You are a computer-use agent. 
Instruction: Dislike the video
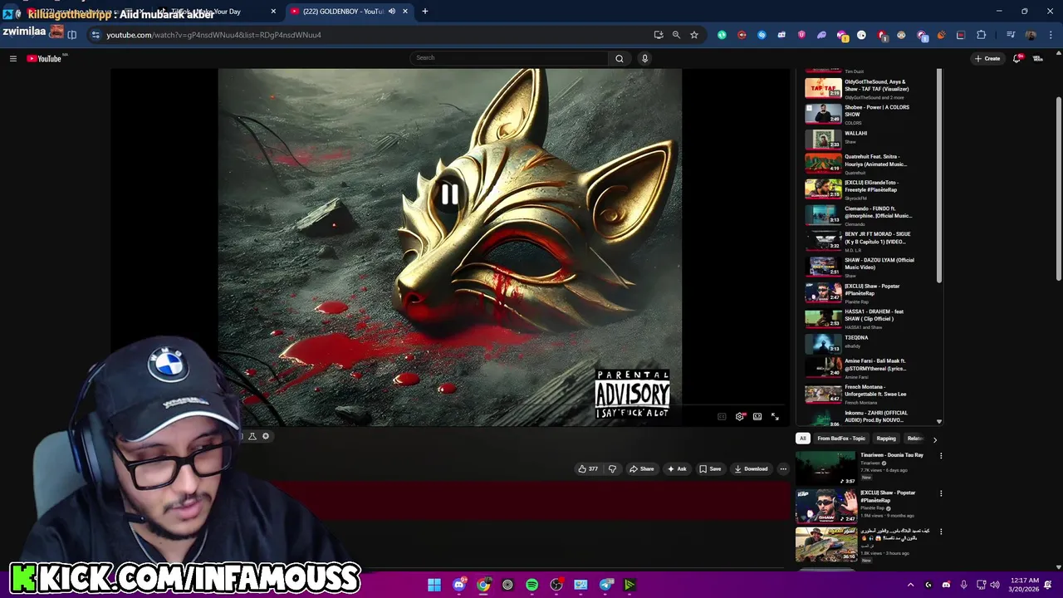[612, 468]
